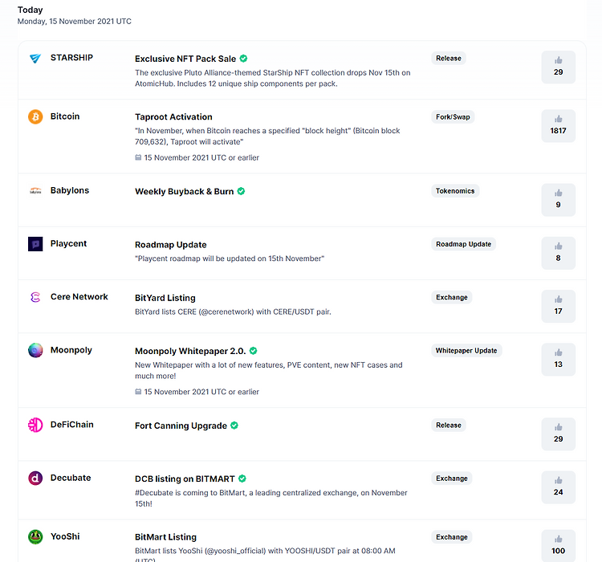Viewport: 602px width, 562px height.
Task: Click the Moonpoly coin name
Action: (71, 350)
